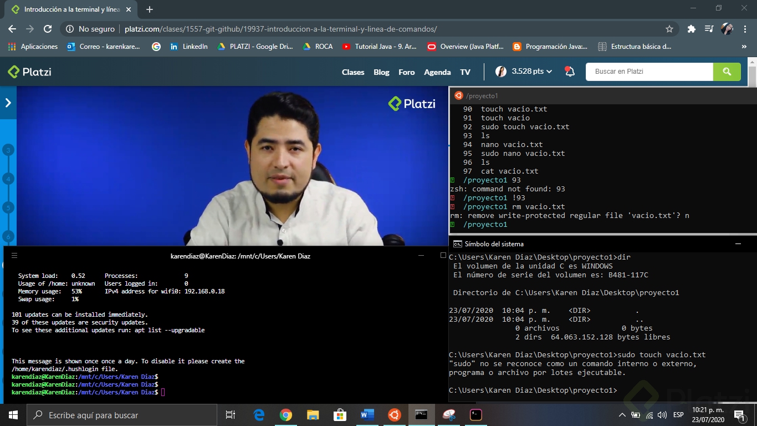757x426 pixels.
Task: Close the Introducción a la terminal tab
Action: click(128, 9)
